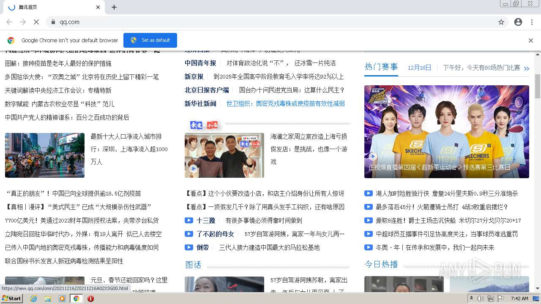The height and width of the screenshot is (304, 541).
Task: Play the 超新星运动会 live video thumbnail
Action: pos(447,132)
